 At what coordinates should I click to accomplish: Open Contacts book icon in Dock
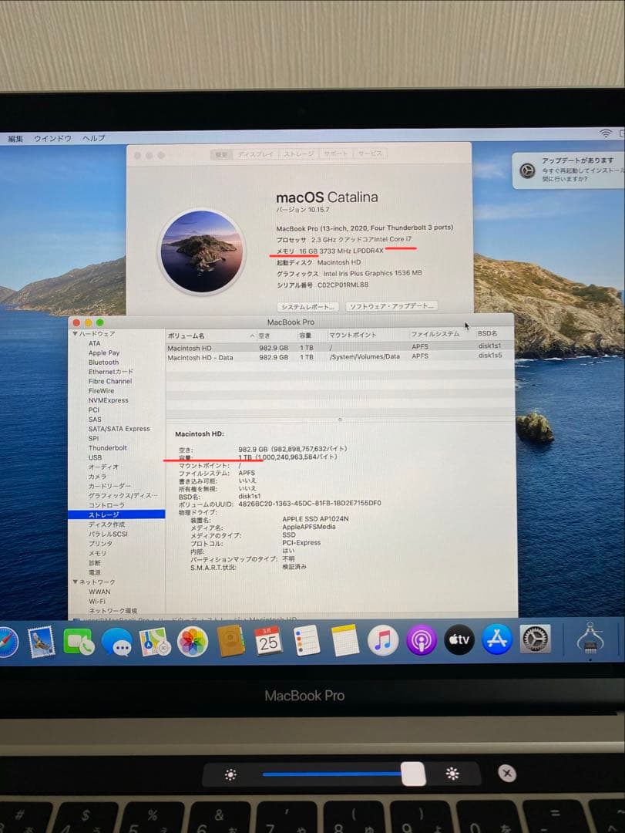click(230, 641)
